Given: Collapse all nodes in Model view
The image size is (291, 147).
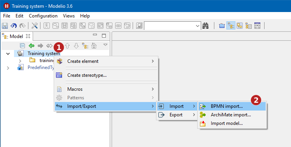Looking at the screenshot, I should coord(23,45).
